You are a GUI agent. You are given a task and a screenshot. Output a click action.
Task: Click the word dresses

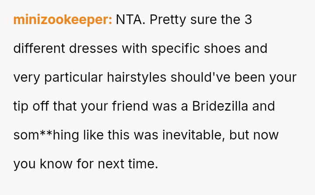pos(93,49)
